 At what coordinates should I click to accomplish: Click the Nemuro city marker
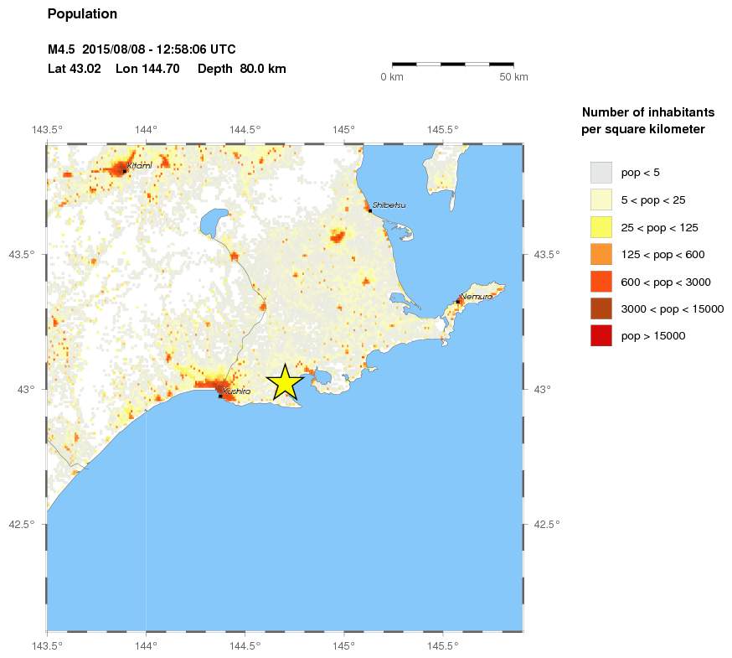pyautogui.click(x=457, y=302)
